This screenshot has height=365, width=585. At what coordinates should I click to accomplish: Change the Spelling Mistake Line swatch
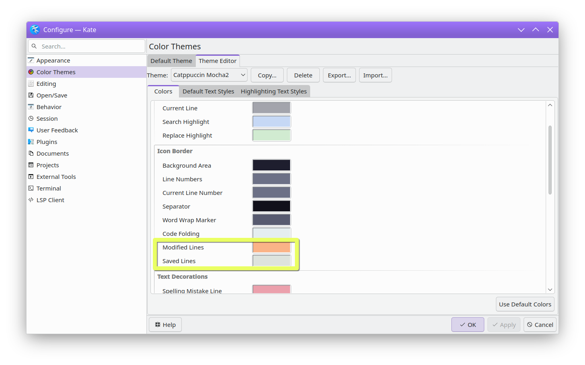click(272, 289)
